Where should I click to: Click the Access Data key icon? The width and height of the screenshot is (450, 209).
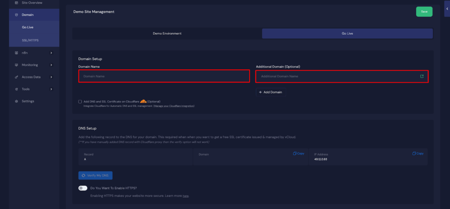[16, 77]
